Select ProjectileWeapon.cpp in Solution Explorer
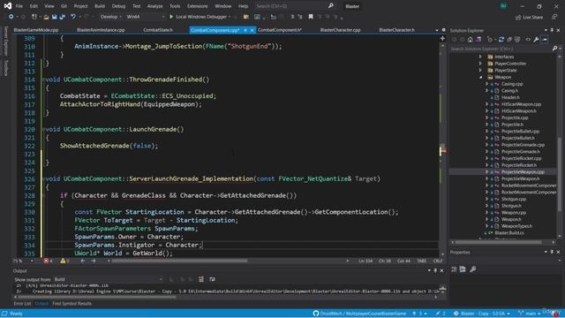 [523, 172]
